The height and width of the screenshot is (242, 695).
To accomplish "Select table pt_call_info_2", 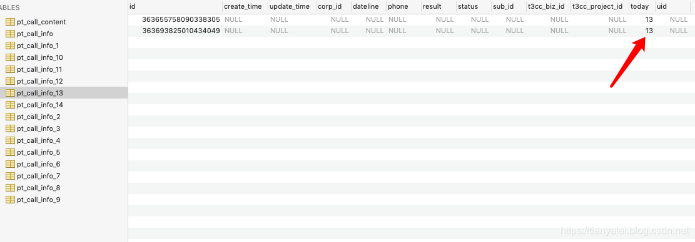I will pos(39,117).
